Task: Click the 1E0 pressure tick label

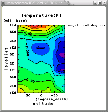Action: point(13,93)
